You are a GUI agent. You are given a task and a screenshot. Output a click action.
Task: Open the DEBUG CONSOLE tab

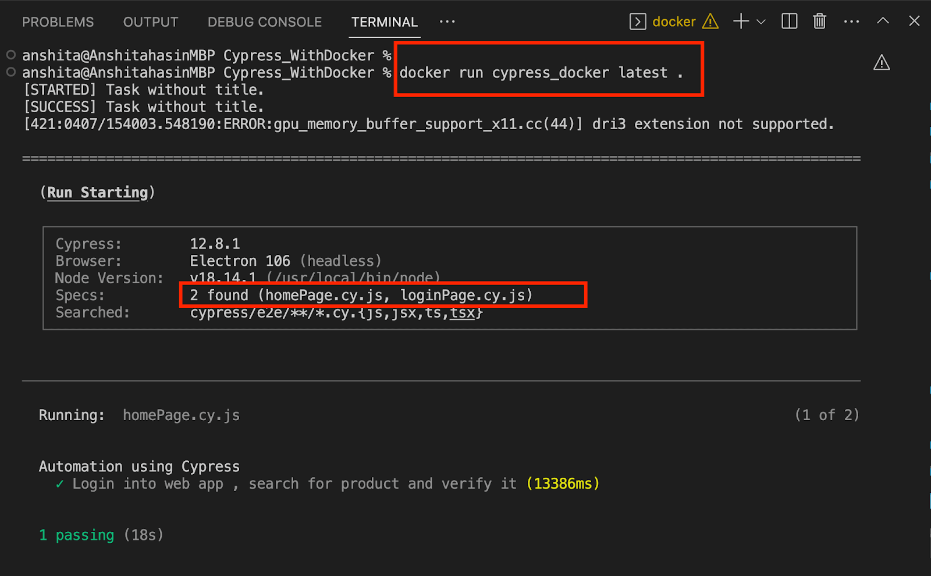[264, 22]
